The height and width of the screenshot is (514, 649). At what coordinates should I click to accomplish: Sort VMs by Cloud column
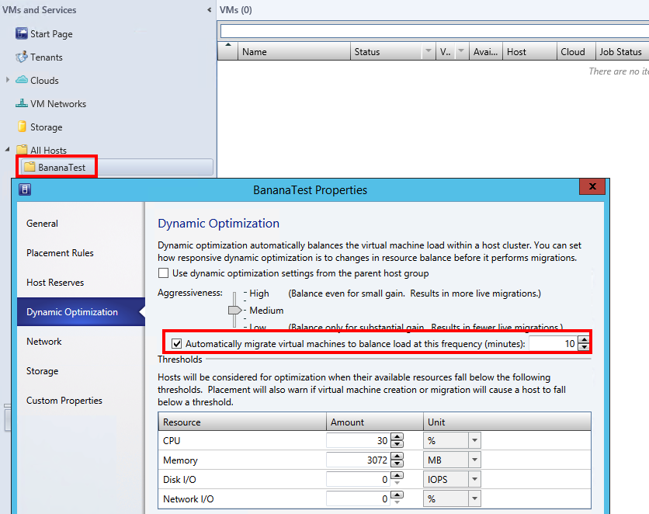[x=576, y=51]
